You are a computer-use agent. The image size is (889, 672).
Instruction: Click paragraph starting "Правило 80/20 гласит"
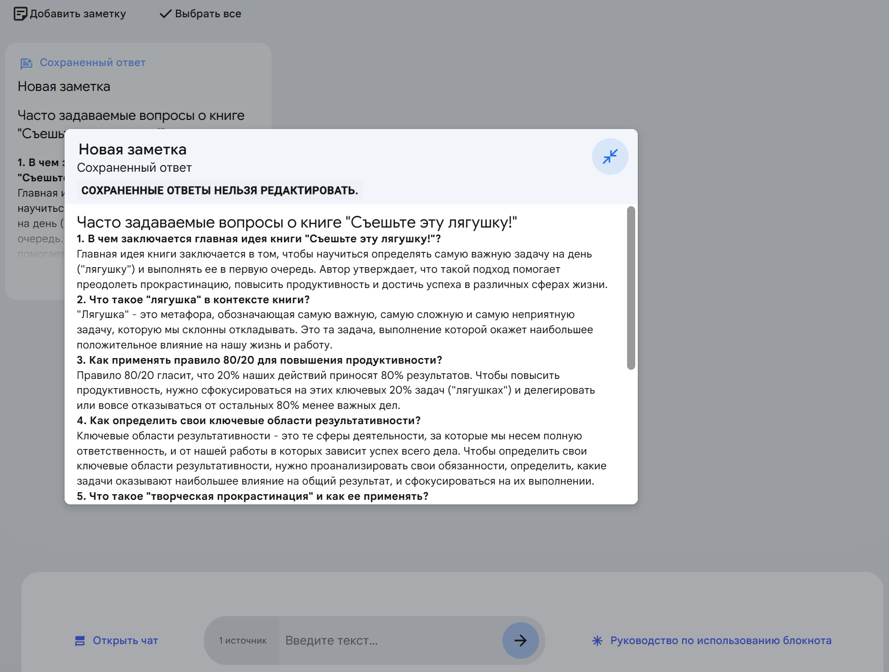(336, 390)
